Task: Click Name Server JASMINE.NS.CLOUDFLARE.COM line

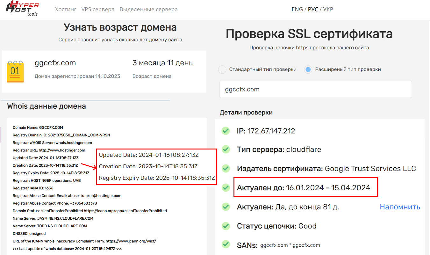Action: tap(53, 218)
